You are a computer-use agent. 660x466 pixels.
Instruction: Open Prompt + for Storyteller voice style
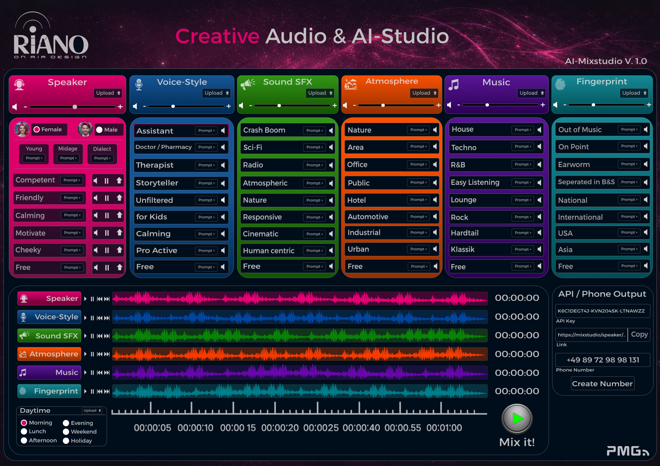(x=207, y=183)
